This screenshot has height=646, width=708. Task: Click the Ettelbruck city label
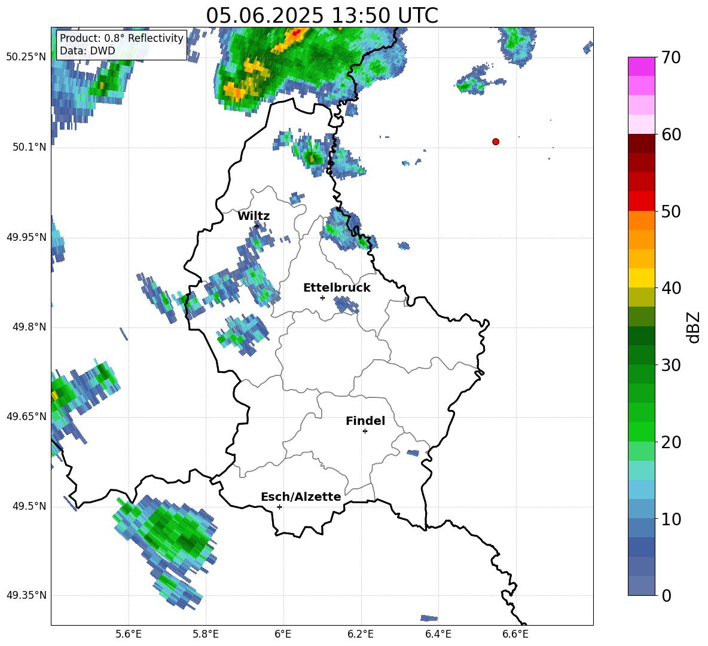point(337,288)
